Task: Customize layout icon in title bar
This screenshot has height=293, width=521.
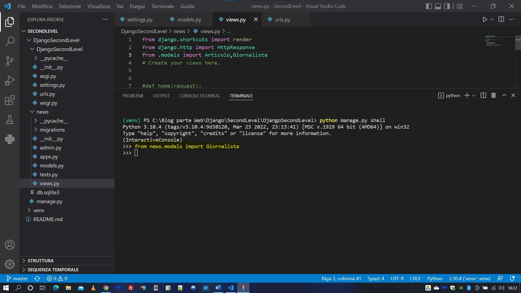Action: click(x=460, y=6)
